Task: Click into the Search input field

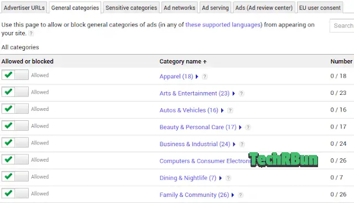Action: pos(342,26)
